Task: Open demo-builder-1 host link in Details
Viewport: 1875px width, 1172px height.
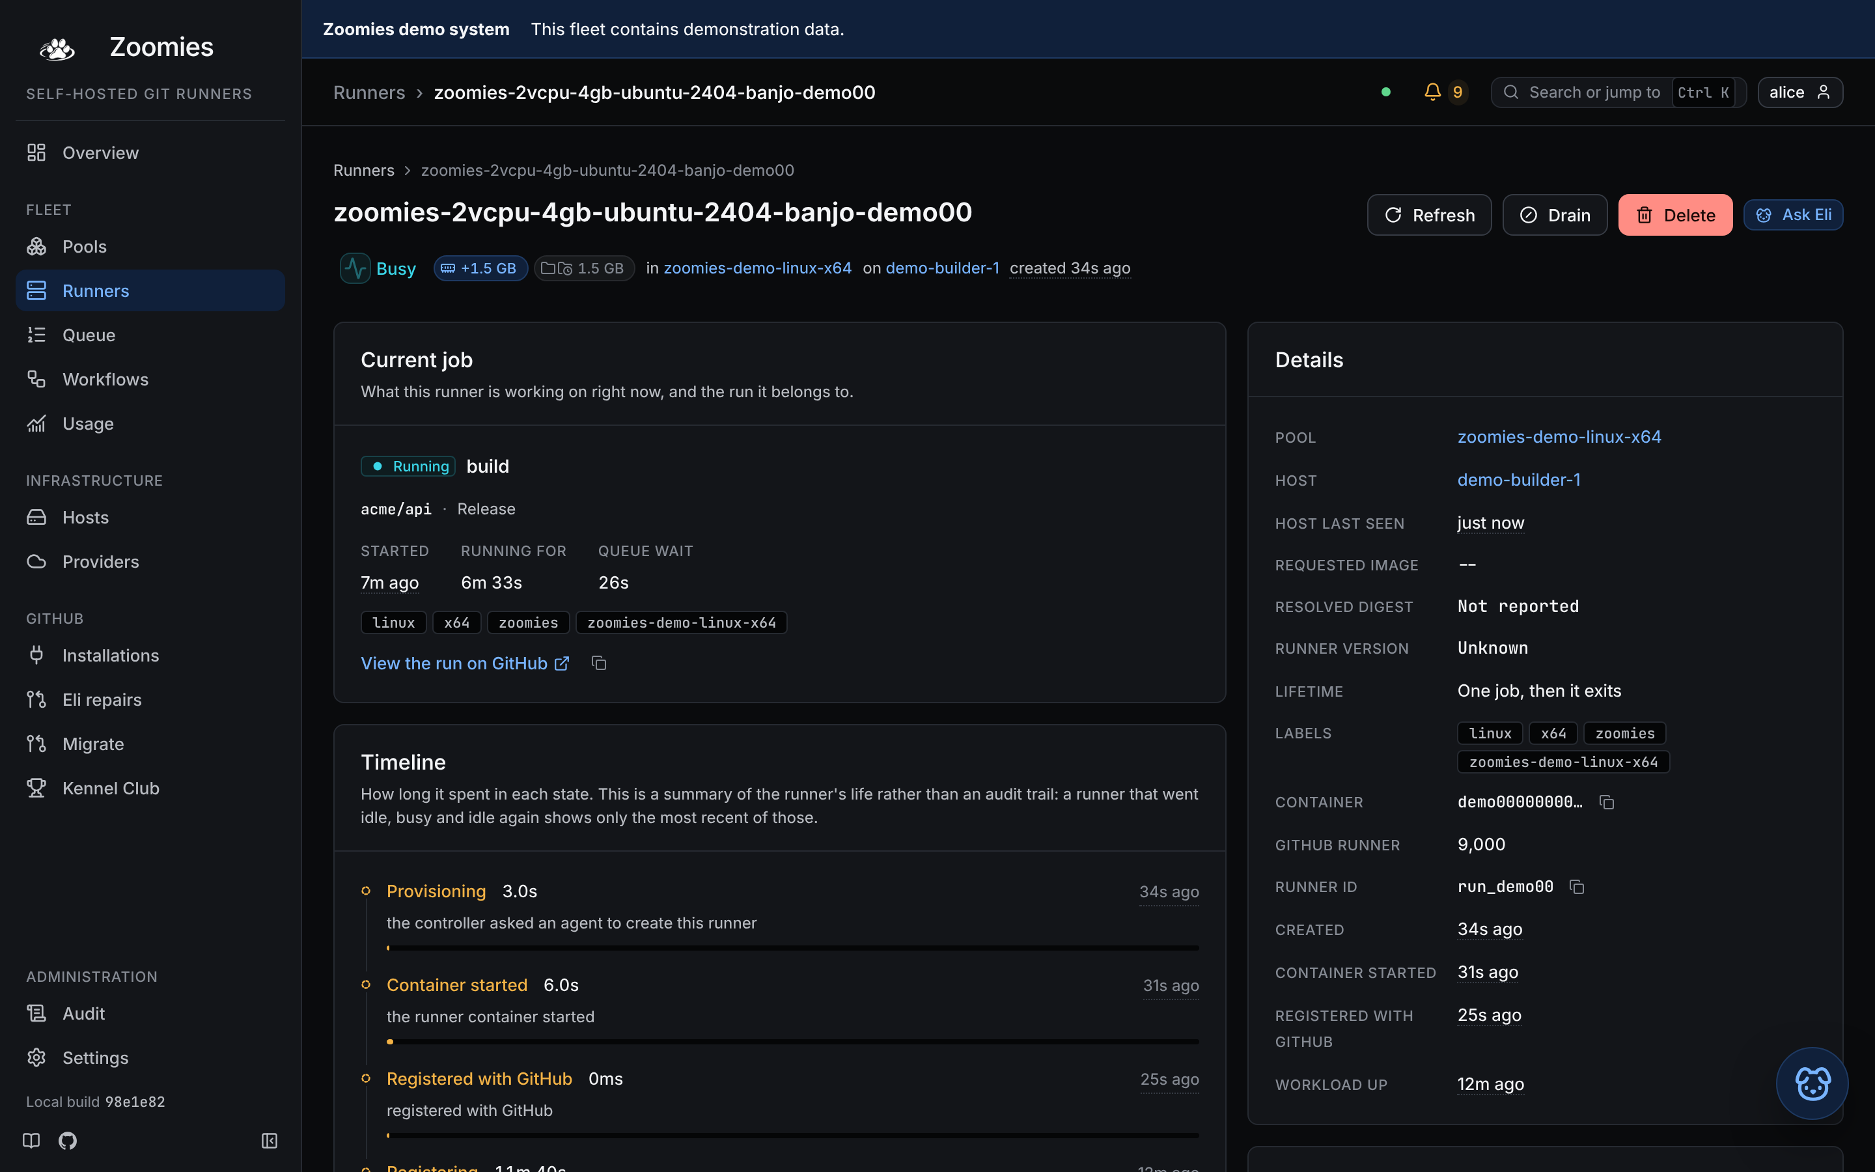Action: (x=1519, y=480)
